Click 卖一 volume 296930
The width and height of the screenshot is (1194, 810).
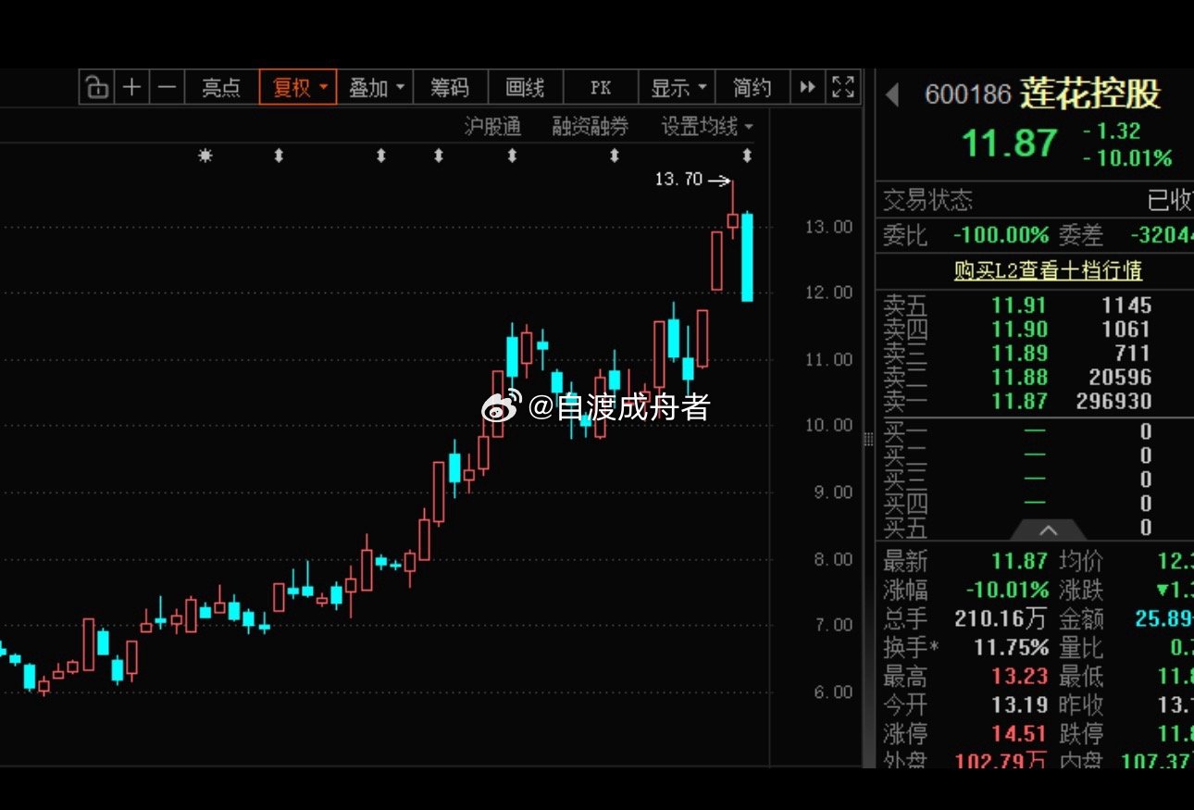pos(1113,402)
